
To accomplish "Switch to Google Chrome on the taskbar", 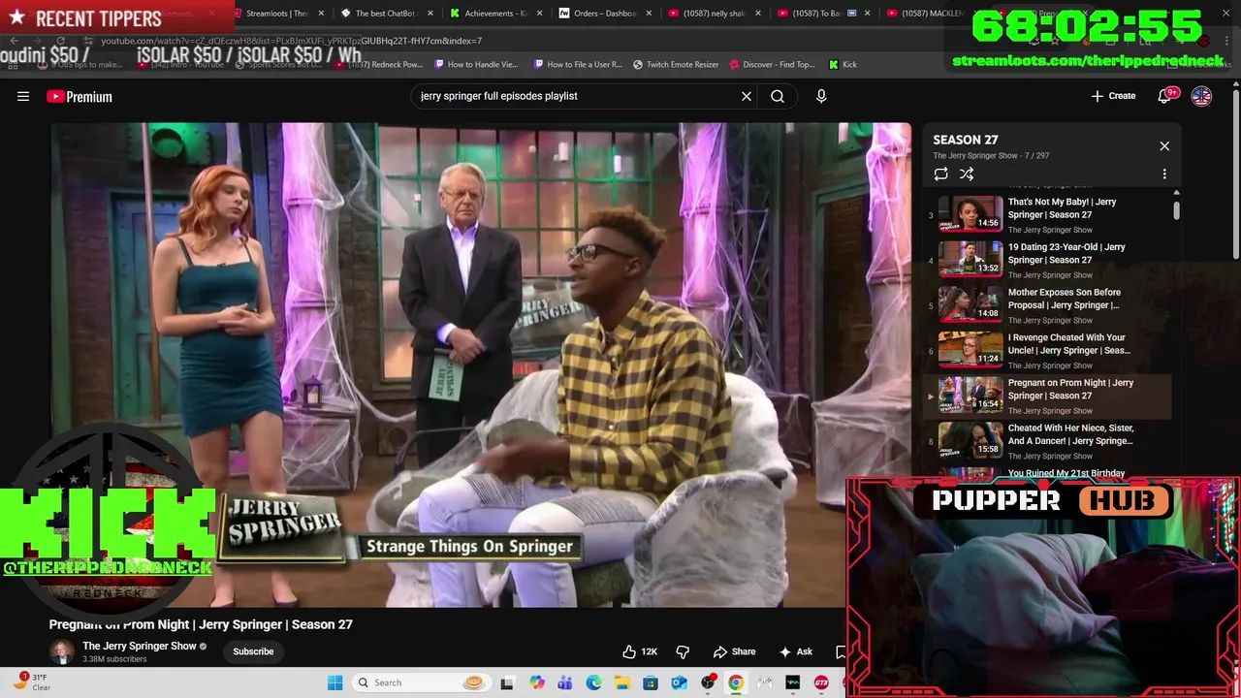I will (x=736, y=682).
